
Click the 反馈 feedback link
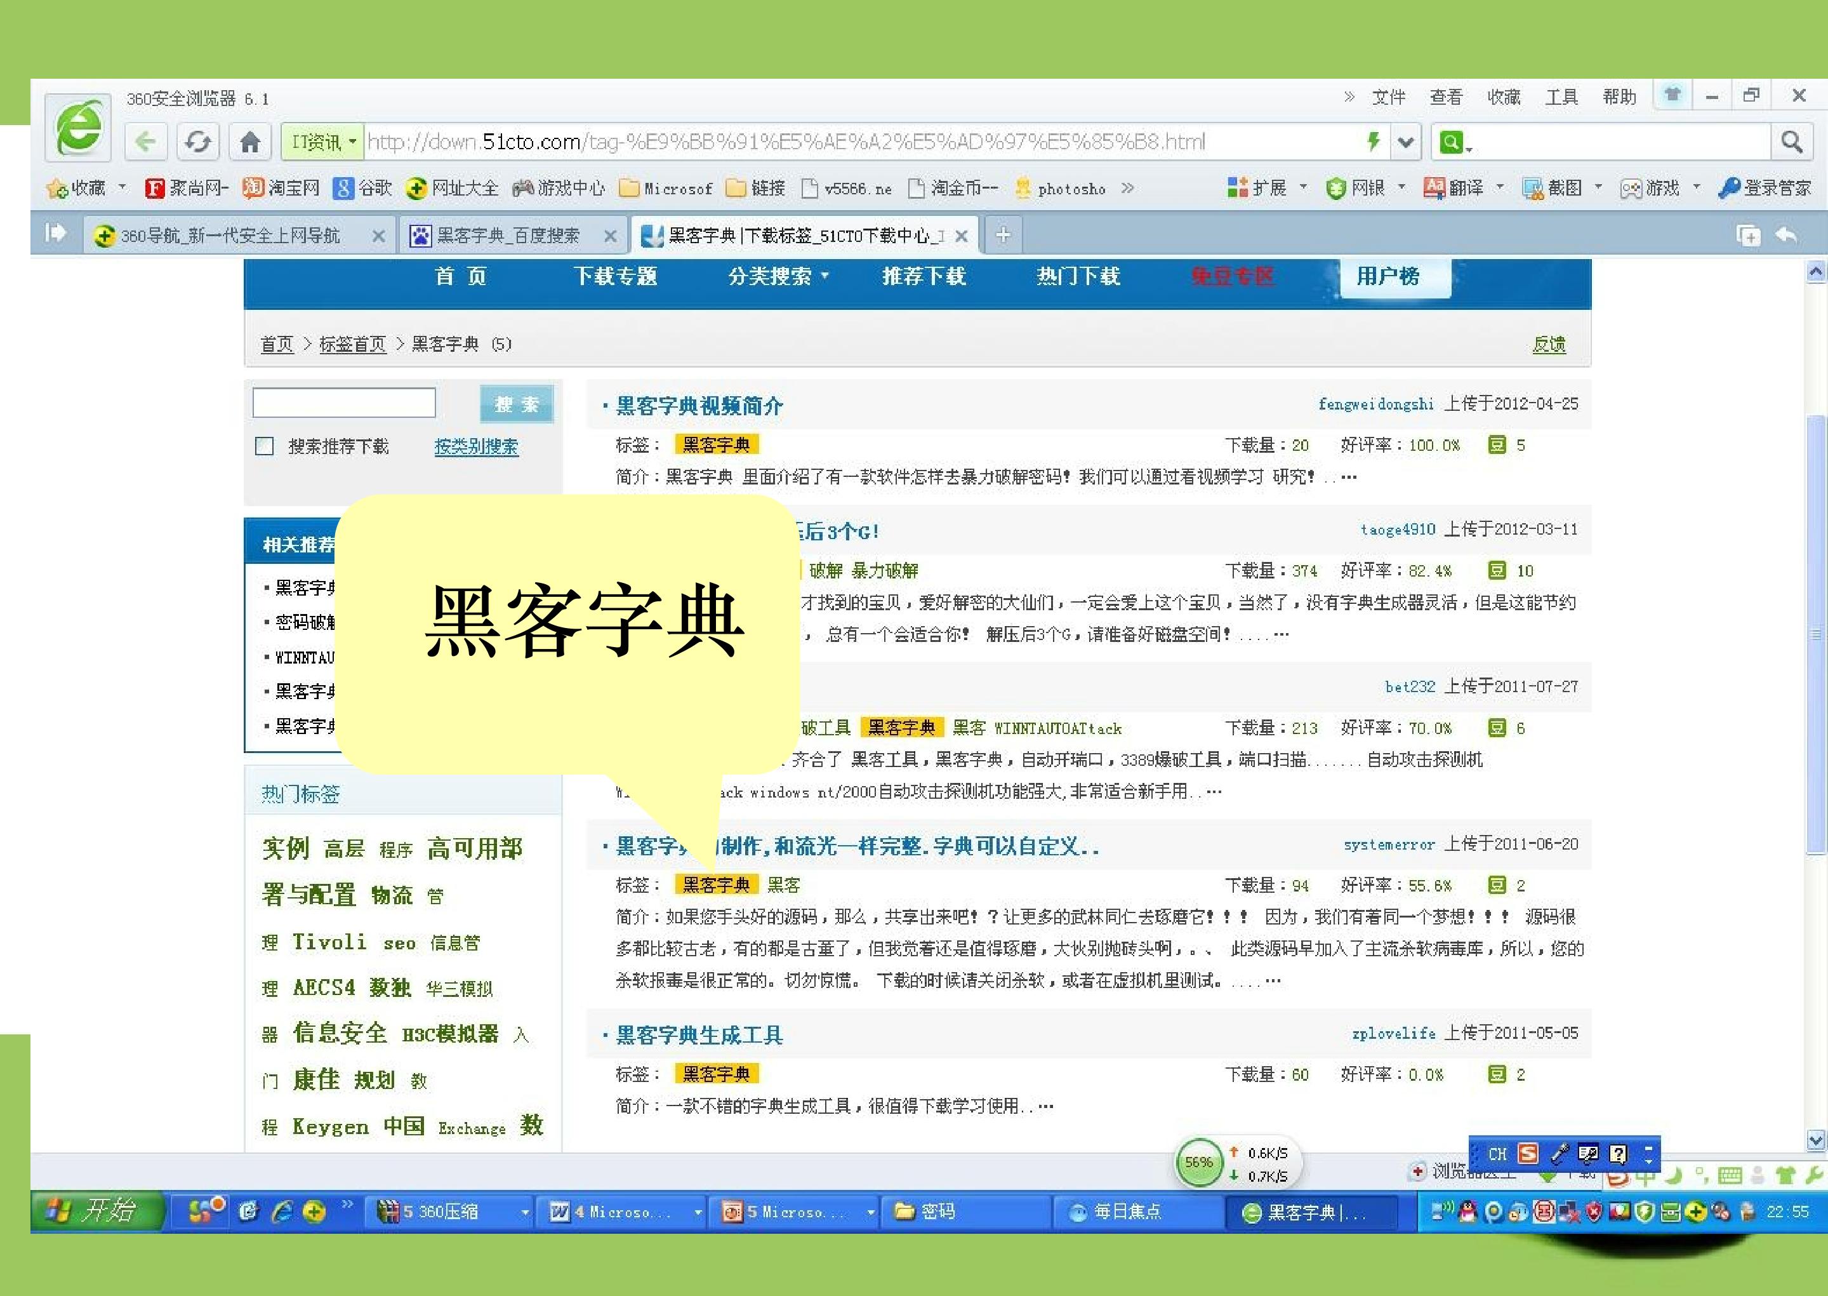pyautogui.click(x=1549, y=344)
